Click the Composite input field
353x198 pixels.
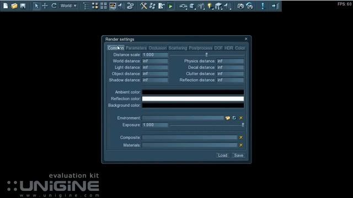[190, 137]
